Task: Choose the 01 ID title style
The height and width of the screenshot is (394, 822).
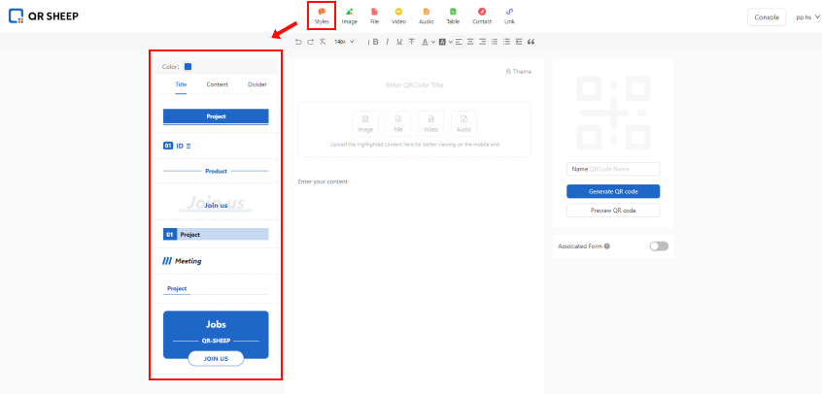Action: pos(177,147)
